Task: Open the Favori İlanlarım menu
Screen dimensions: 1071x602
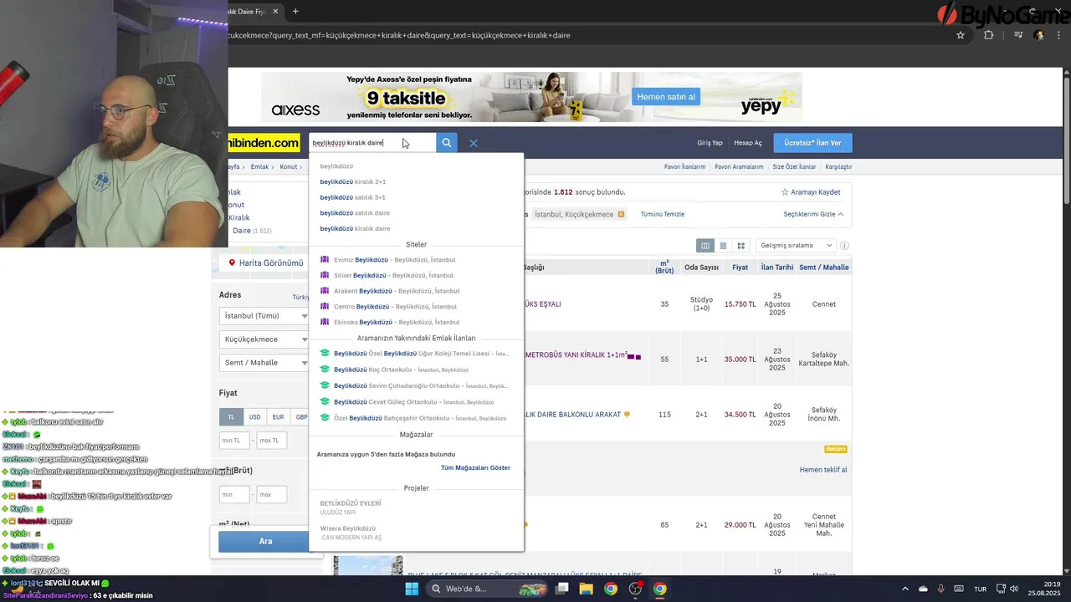Action: point(684,167)
